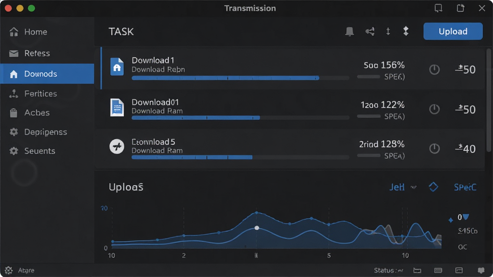Toggle the power button for Download5
493x277 pixels.
tap(435, 149)
